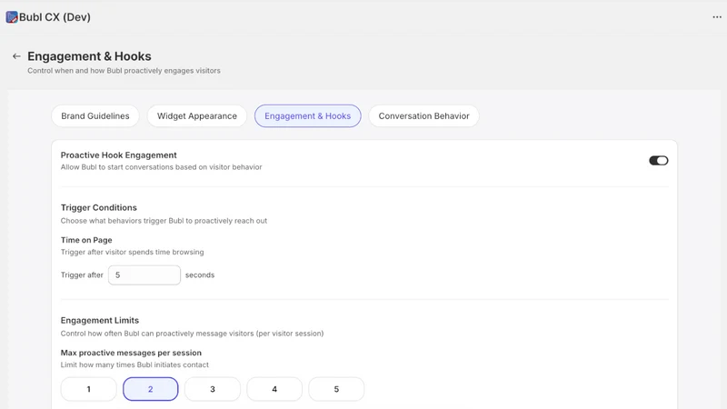Click the Engagement & Hooks page heading

tap(89, 56)
